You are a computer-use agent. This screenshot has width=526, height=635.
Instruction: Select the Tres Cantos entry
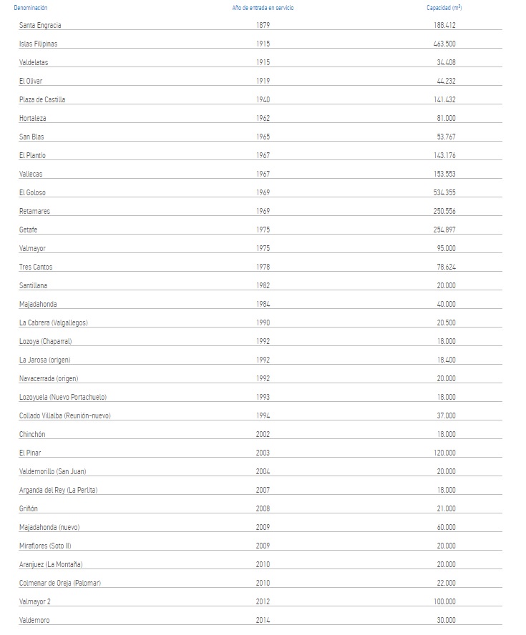(x=36, y=267)
